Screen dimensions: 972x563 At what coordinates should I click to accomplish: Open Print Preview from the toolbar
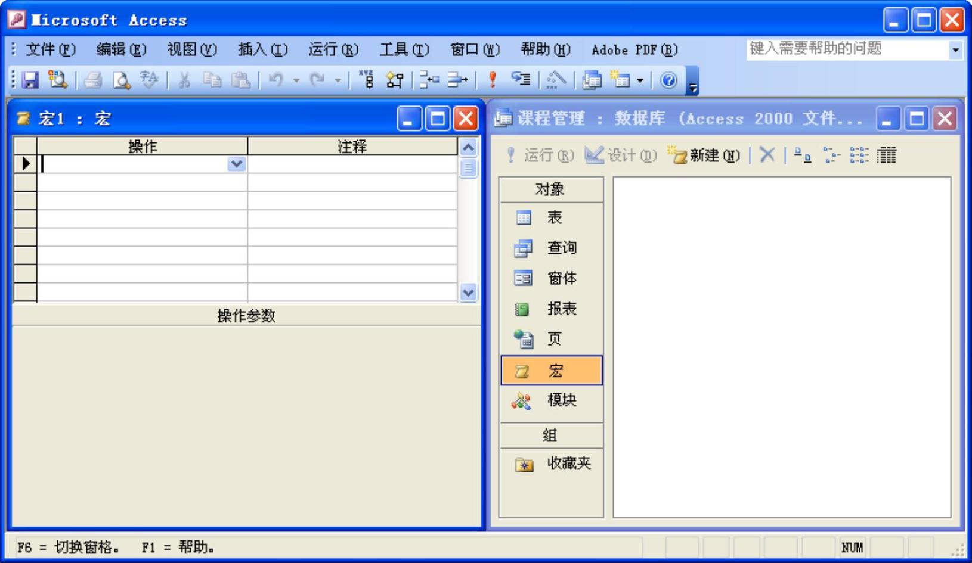[121, 80]
